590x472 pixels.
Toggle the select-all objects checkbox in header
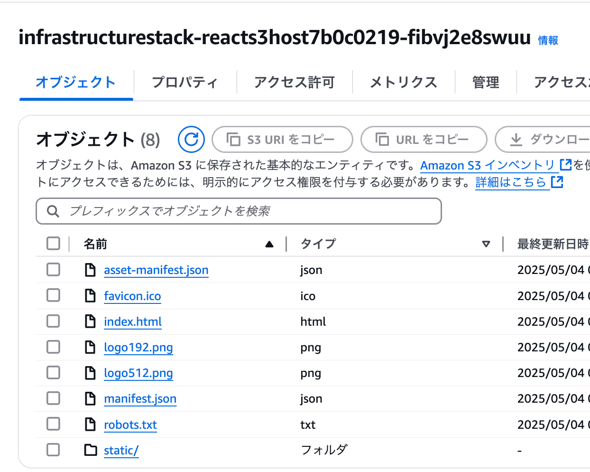point(54,244)
